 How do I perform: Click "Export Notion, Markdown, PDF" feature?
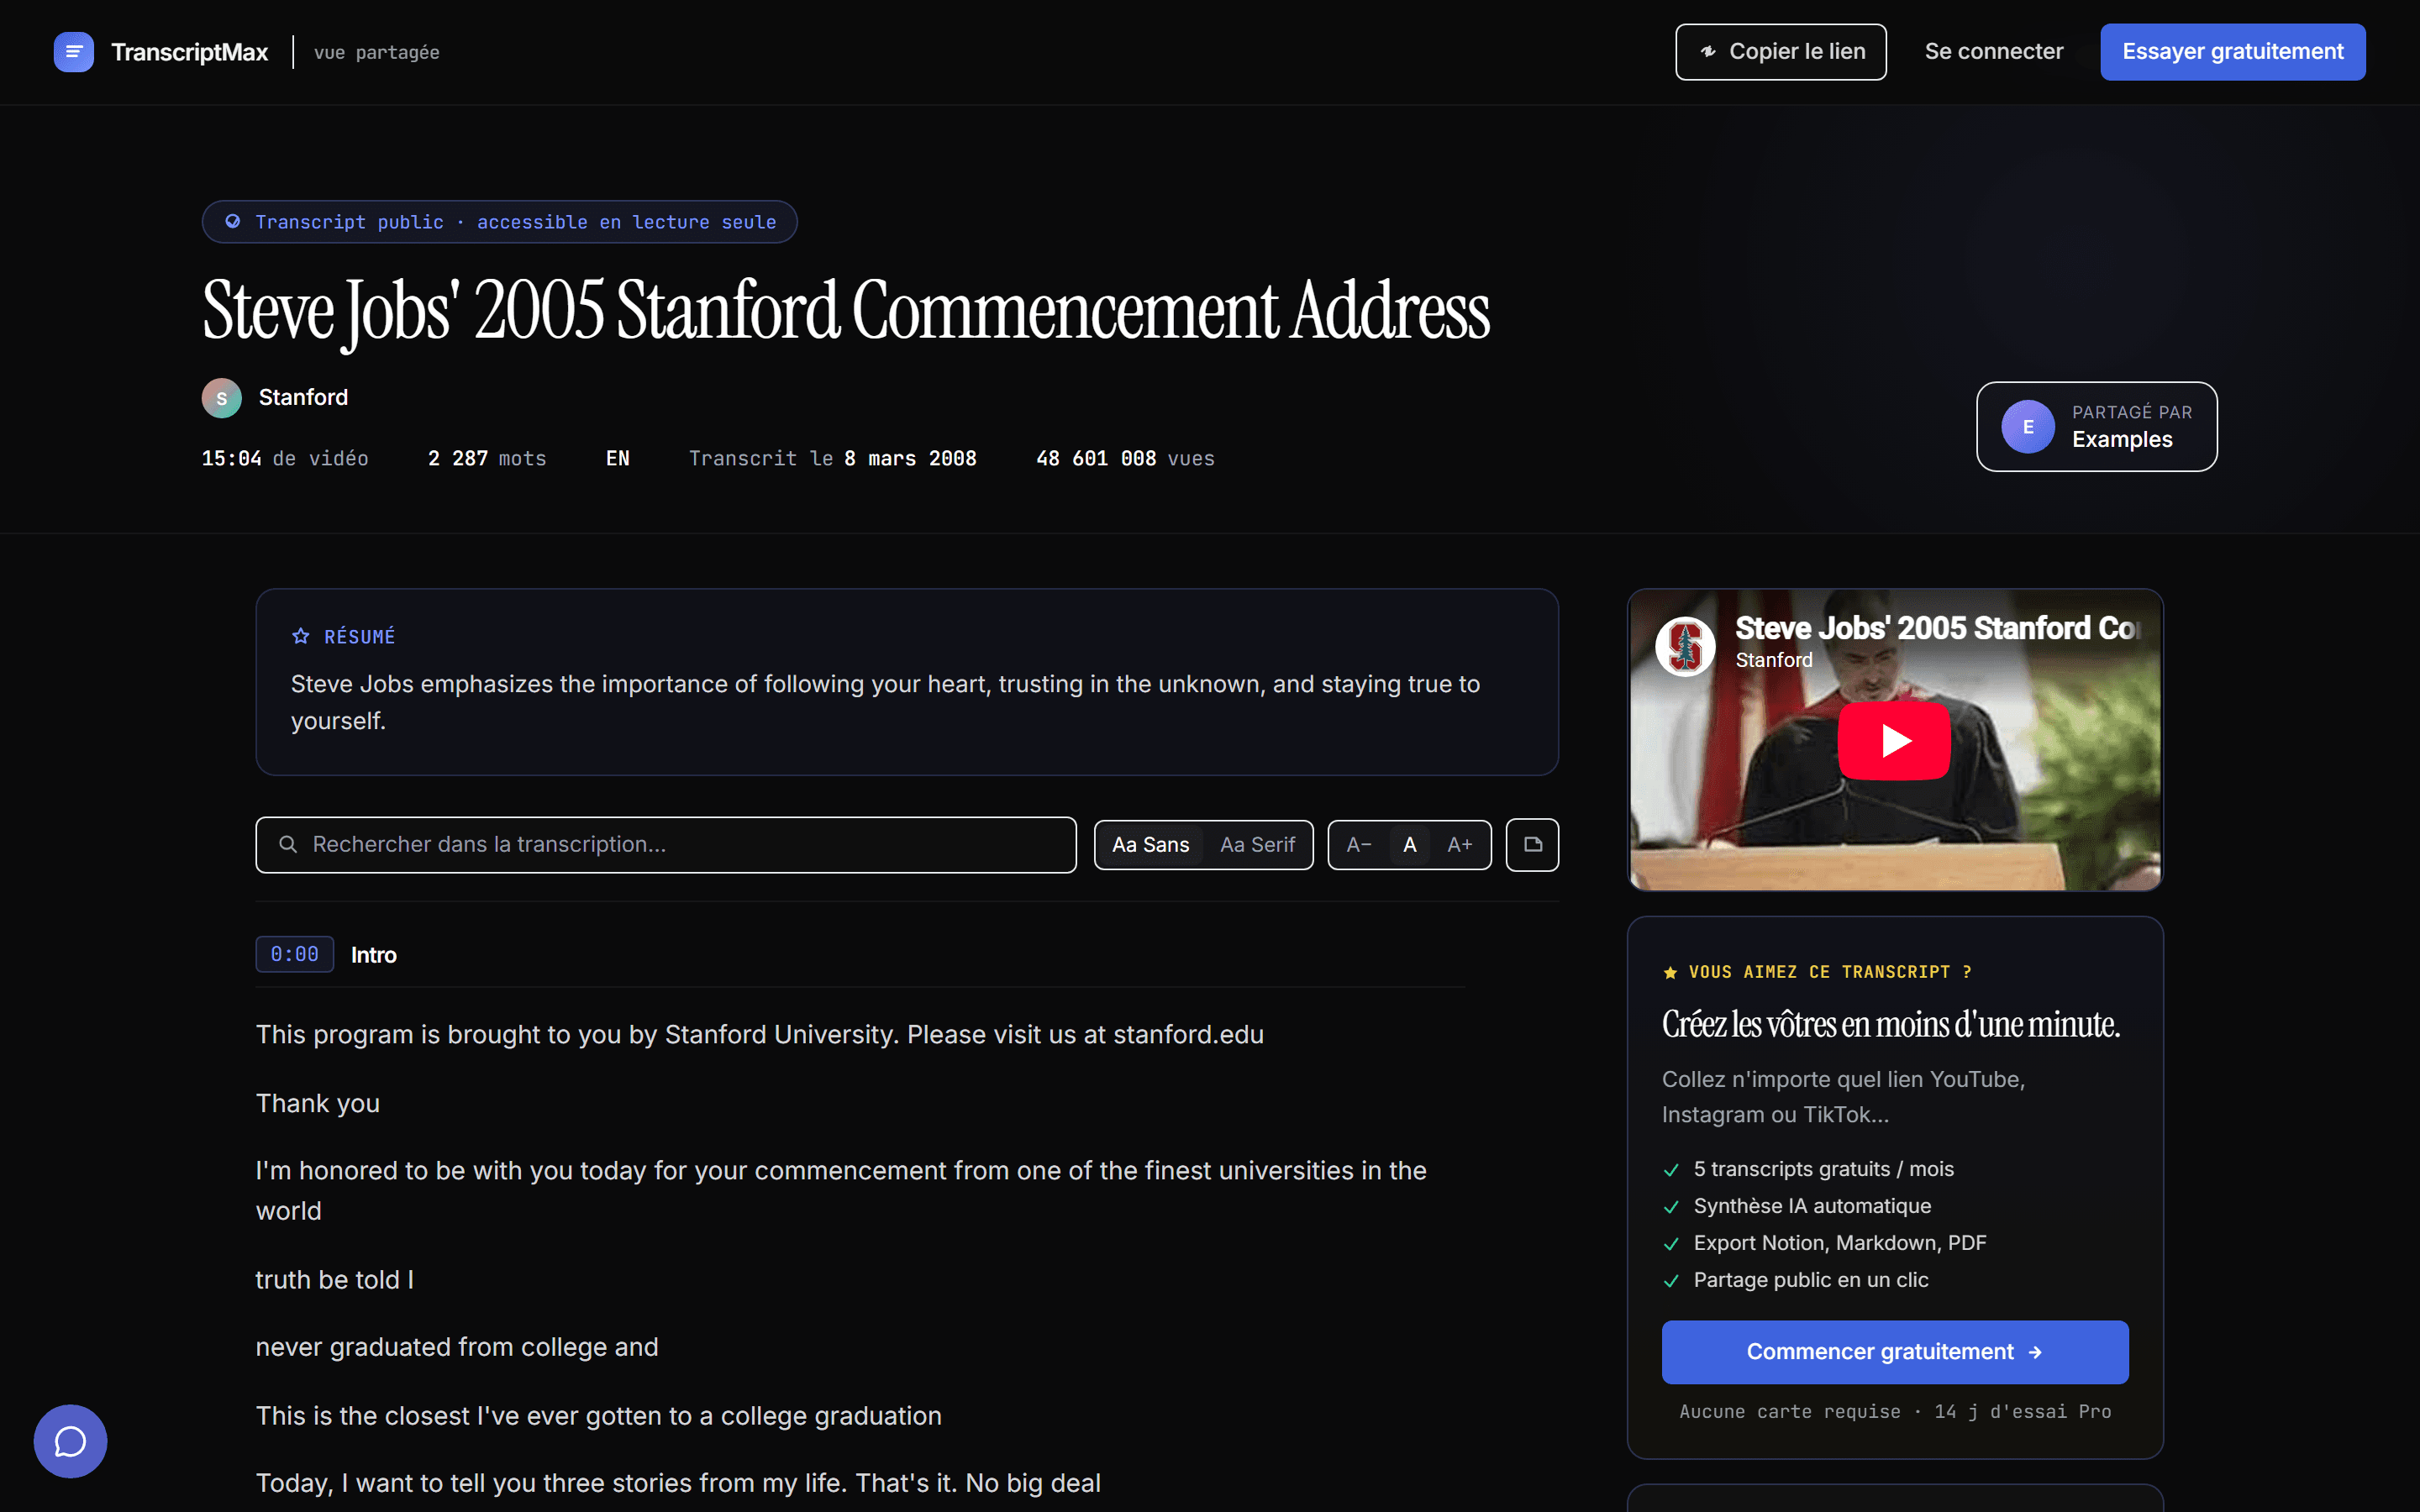1840,1243
